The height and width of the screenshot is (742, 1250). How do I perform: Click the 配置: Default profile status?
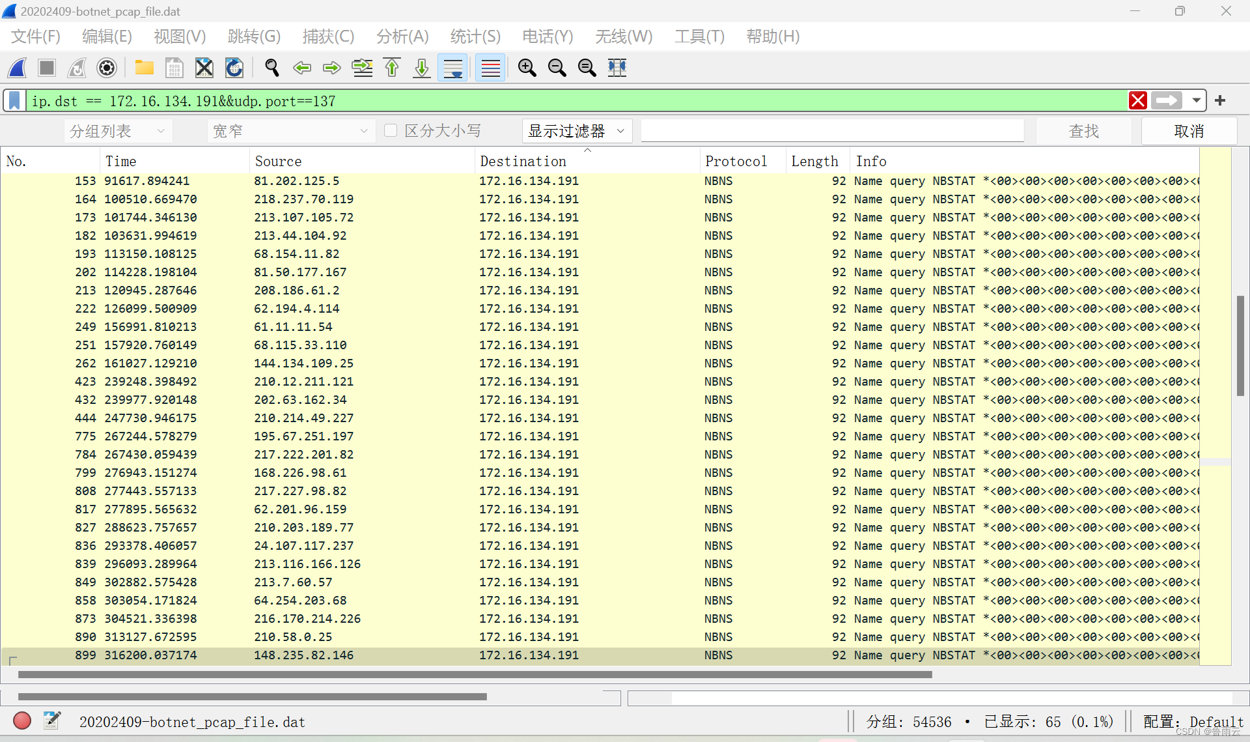click(1193, 722)
